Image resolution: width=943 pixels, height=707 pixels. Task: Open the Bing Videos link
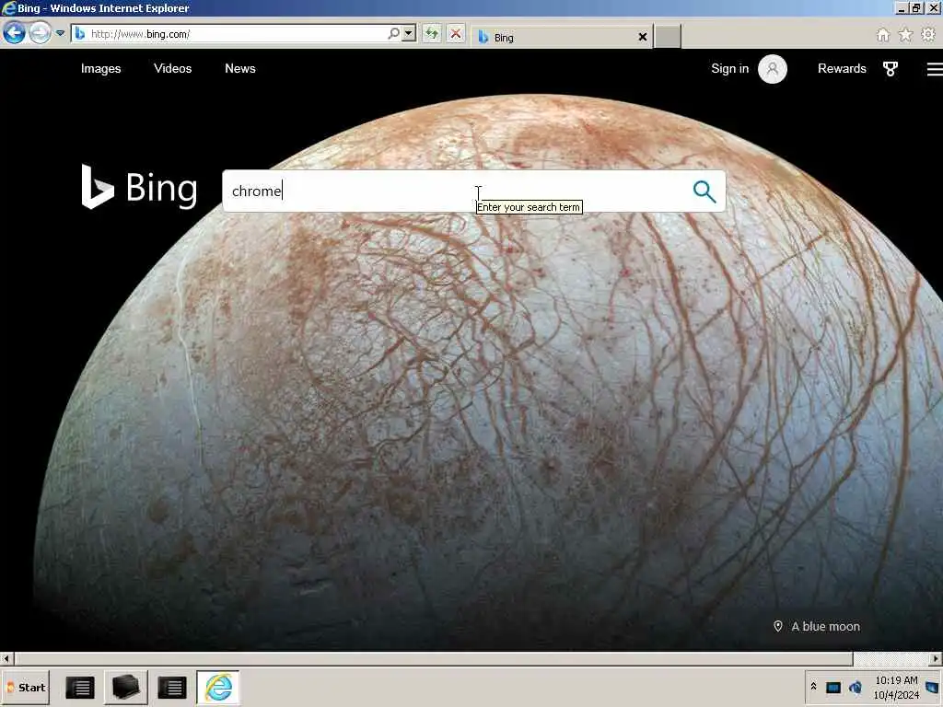coord(172,68)
